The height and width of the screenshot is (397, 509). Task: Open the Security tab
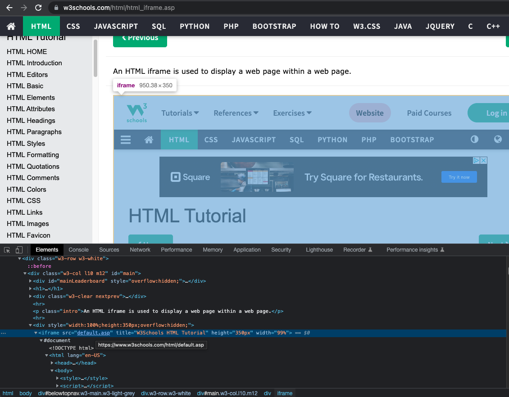point(281,250)
